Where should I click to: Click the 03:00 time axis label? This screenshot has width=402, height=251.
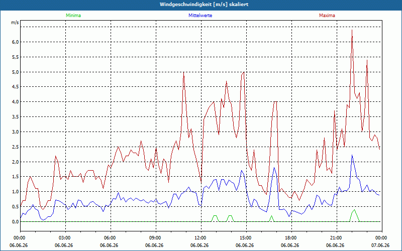tap(66, 238)
